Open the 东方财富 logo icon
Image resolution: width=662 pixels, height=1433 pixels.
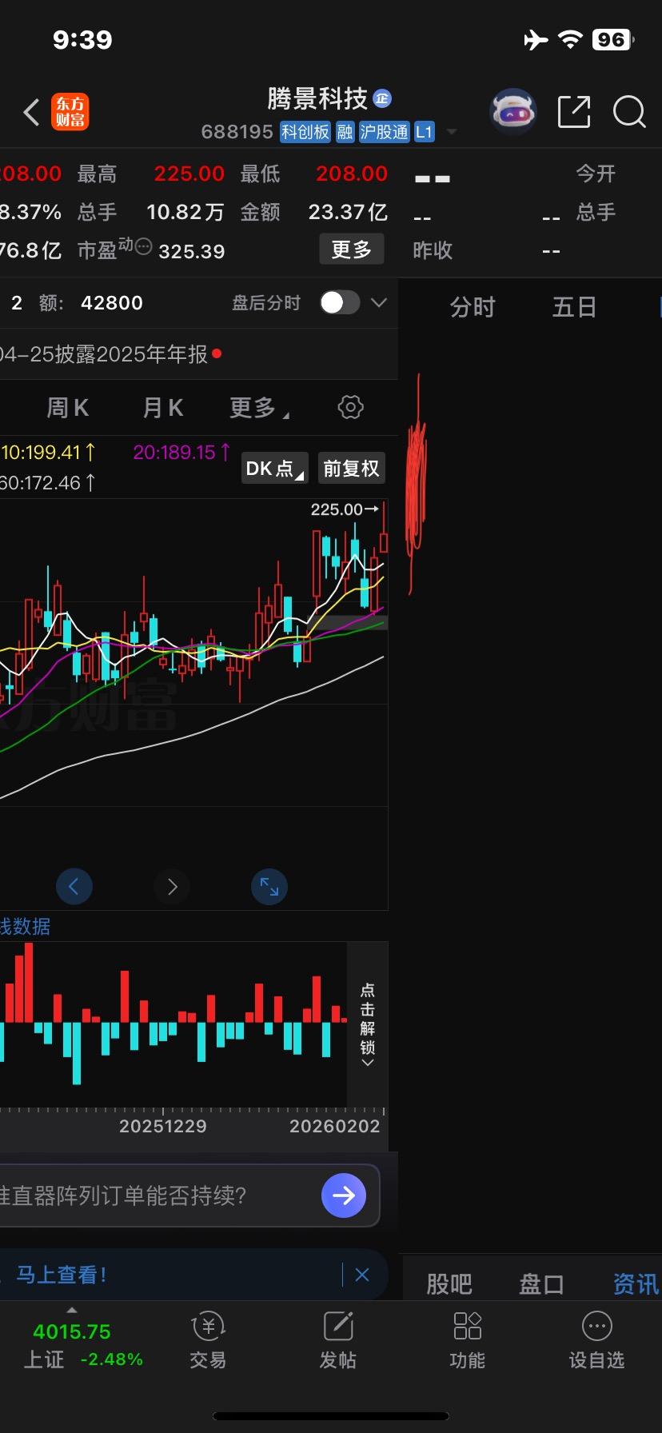[70, 112]
